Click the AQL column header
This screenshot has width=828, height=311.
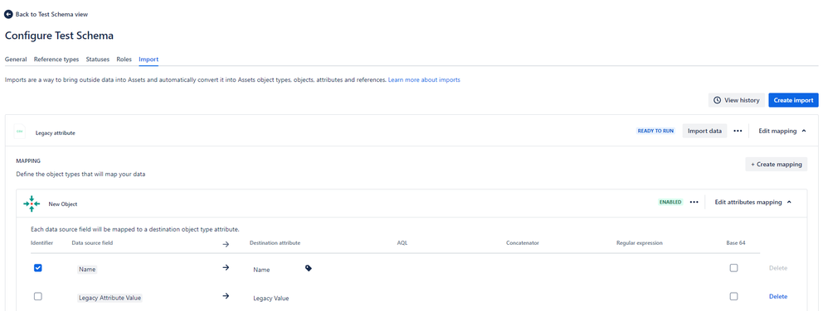click(x=402, y=243)
